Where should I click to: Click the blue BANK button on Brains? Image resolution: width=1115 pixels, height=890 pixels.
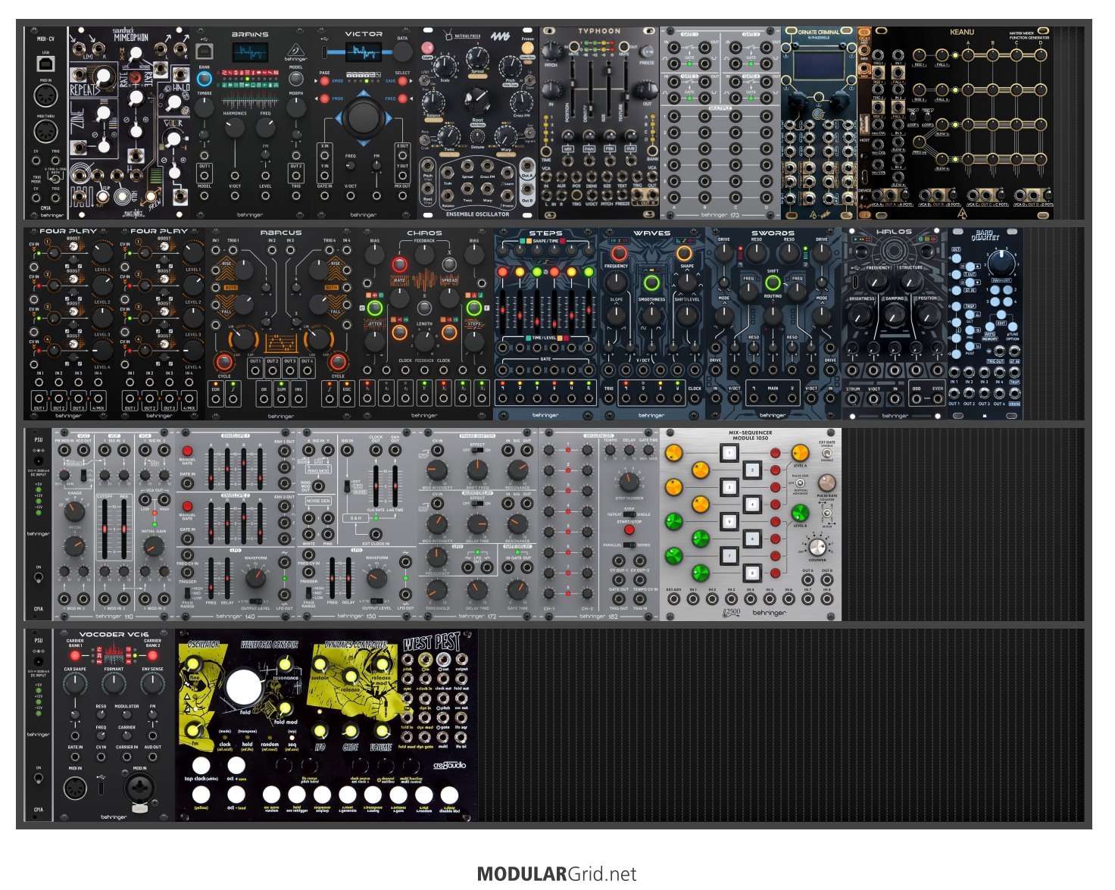pyautogui.click(x=204, y=79)
